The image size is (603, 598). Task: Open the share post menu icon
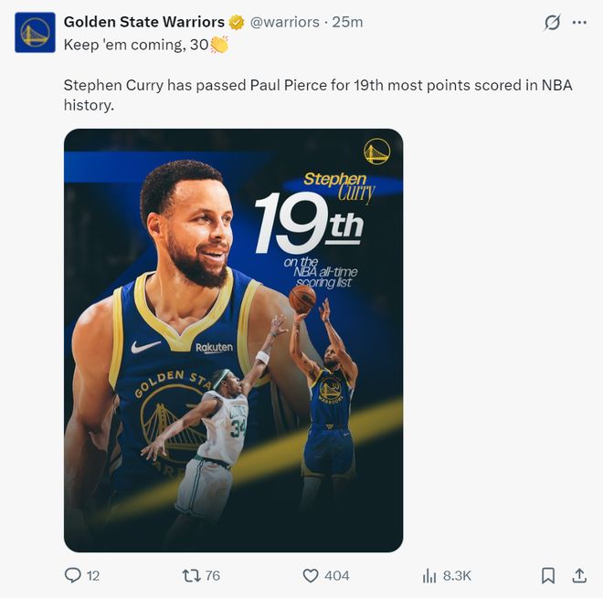pyautogui.click(x=578, y=575)
